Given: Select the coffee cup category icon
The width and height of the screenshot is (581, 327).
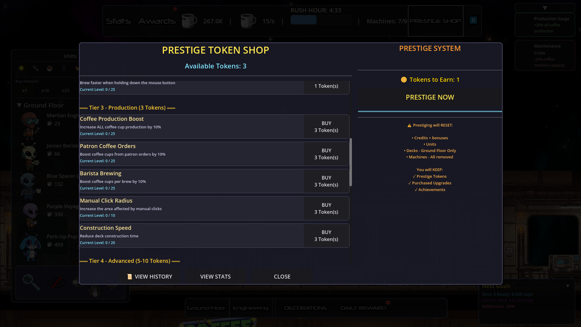Looking at the screenshot, I should (x=50, y=68).
